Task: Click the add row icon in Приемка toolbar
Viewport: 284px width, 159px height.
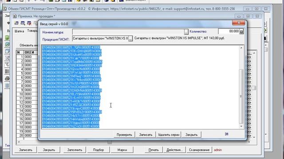Action: point(16,23)
